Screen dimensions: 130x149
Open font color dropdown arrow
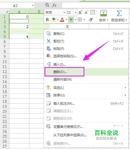point(66,20)
